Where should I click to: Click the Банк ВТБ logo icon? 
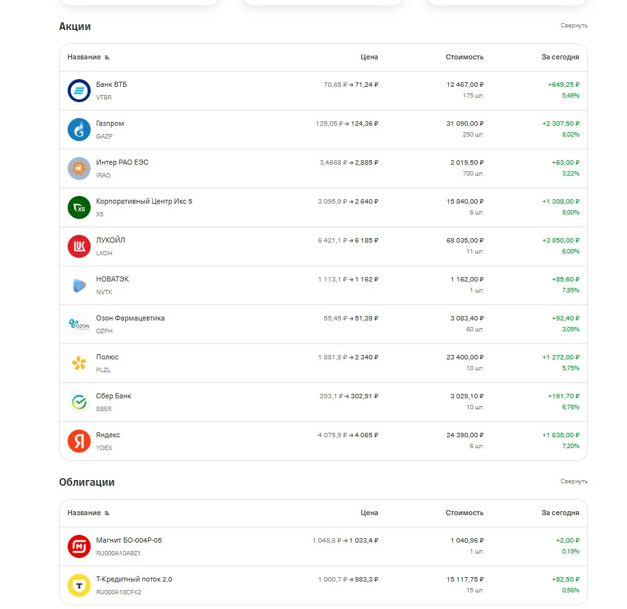[x=79, y=91]
